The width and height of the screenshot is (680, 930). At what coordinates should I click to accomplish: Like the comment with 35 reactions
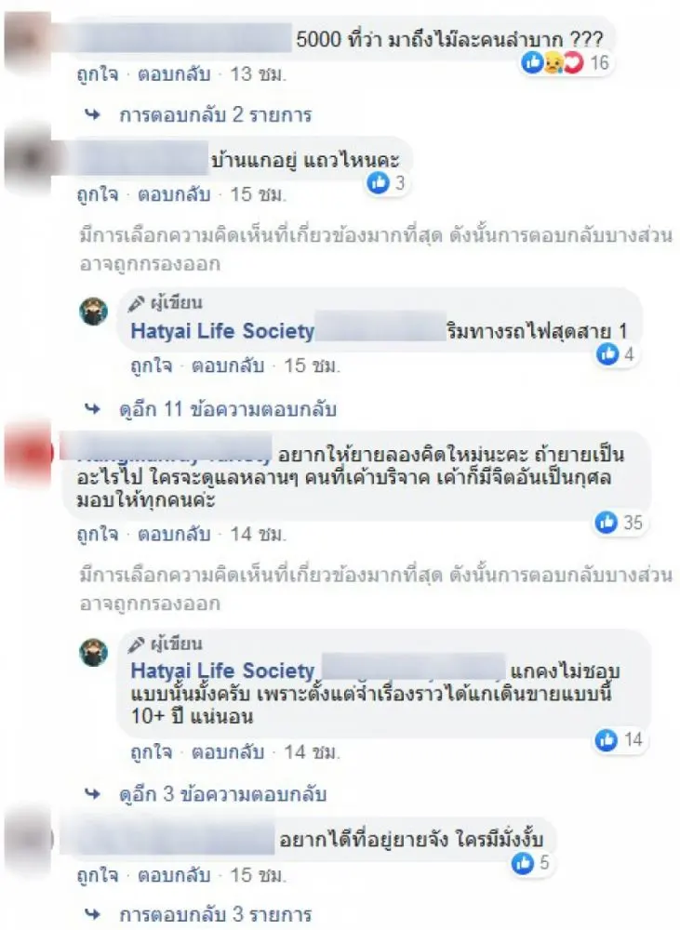point(98,535)
